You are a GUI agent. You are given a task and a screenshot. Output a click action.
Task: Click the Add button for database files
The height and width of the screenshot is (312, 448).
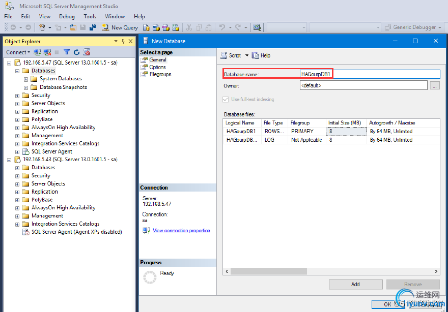point(355,285)
